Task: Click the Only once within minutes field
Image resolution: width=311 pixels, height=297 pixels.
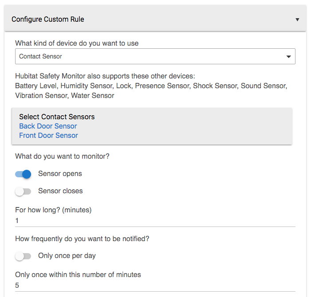Action: coord(155,285)
